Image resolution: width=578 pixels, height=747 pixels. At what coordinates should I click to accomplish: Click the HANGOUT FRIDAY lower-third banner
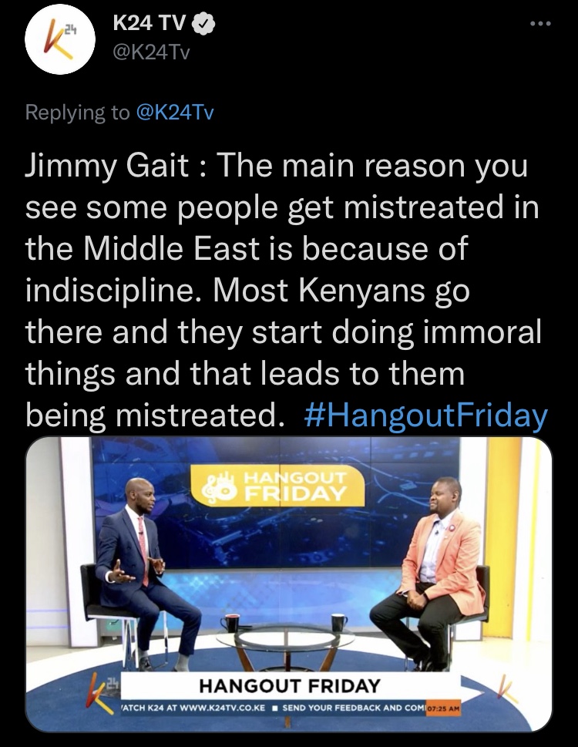click(290, 686)
